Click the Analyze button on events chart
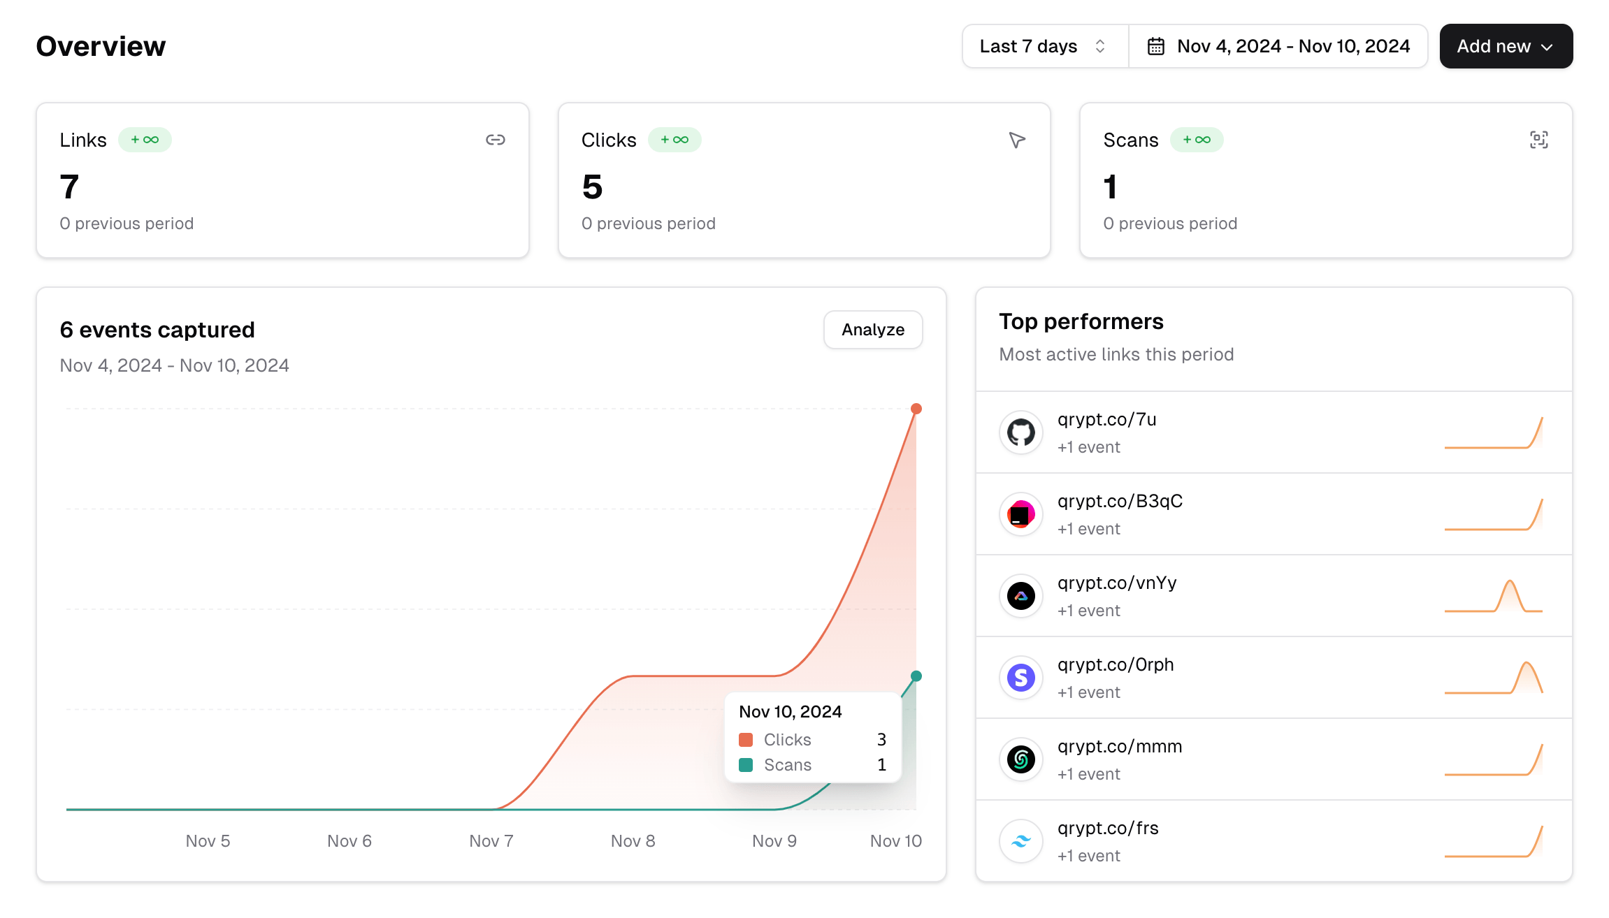Image resolution: width=1609 pixels, height=918 pixels. click(873, 329)
